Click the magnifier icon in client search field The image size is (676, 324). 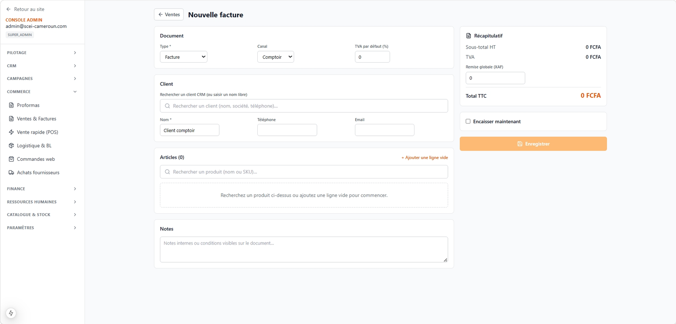167,106
